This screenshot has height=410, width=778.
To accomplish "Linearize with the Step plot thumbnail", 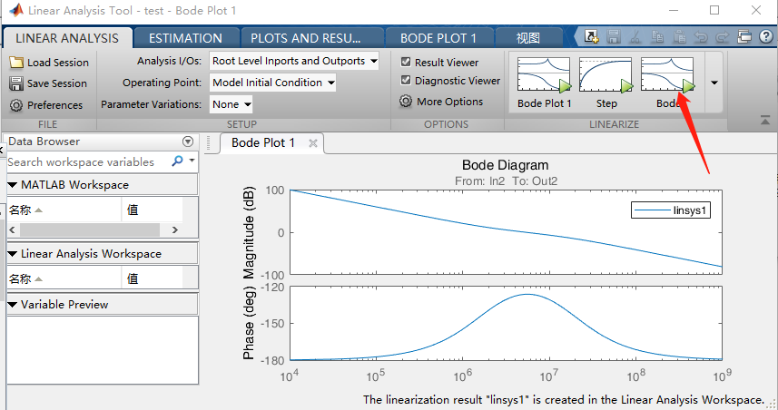I will [x=606, y=74].
